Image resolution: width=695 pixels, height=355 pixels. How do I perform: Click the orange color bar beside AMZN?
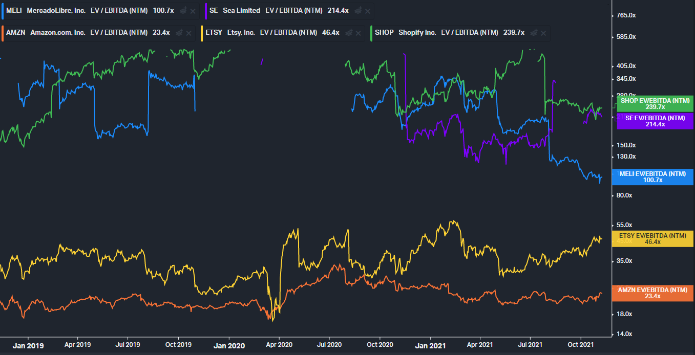coord(2,32)
